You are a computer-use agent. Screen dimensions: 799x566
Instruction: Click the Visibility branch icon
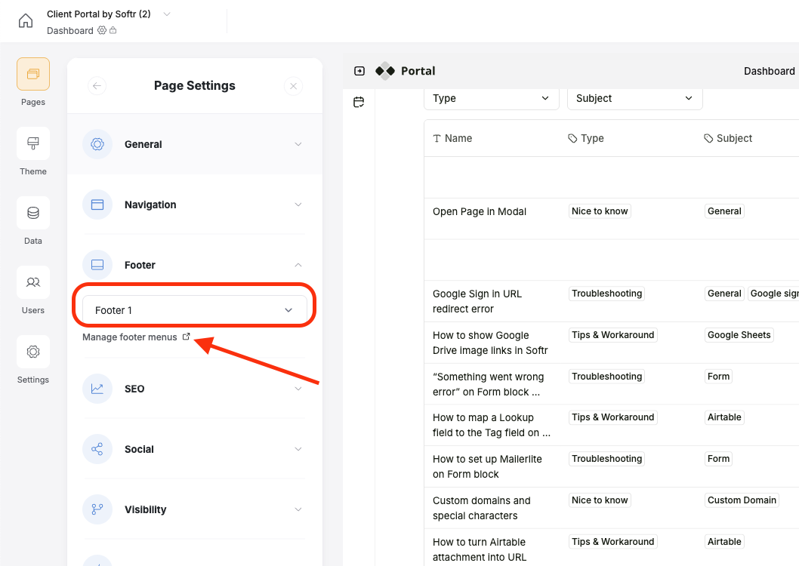[97, 509]
